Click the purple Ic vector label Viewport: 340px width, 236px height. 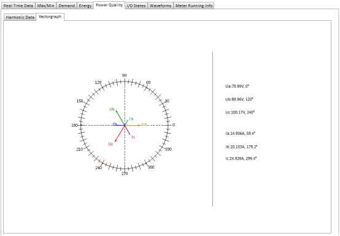[x=134, y=137]
